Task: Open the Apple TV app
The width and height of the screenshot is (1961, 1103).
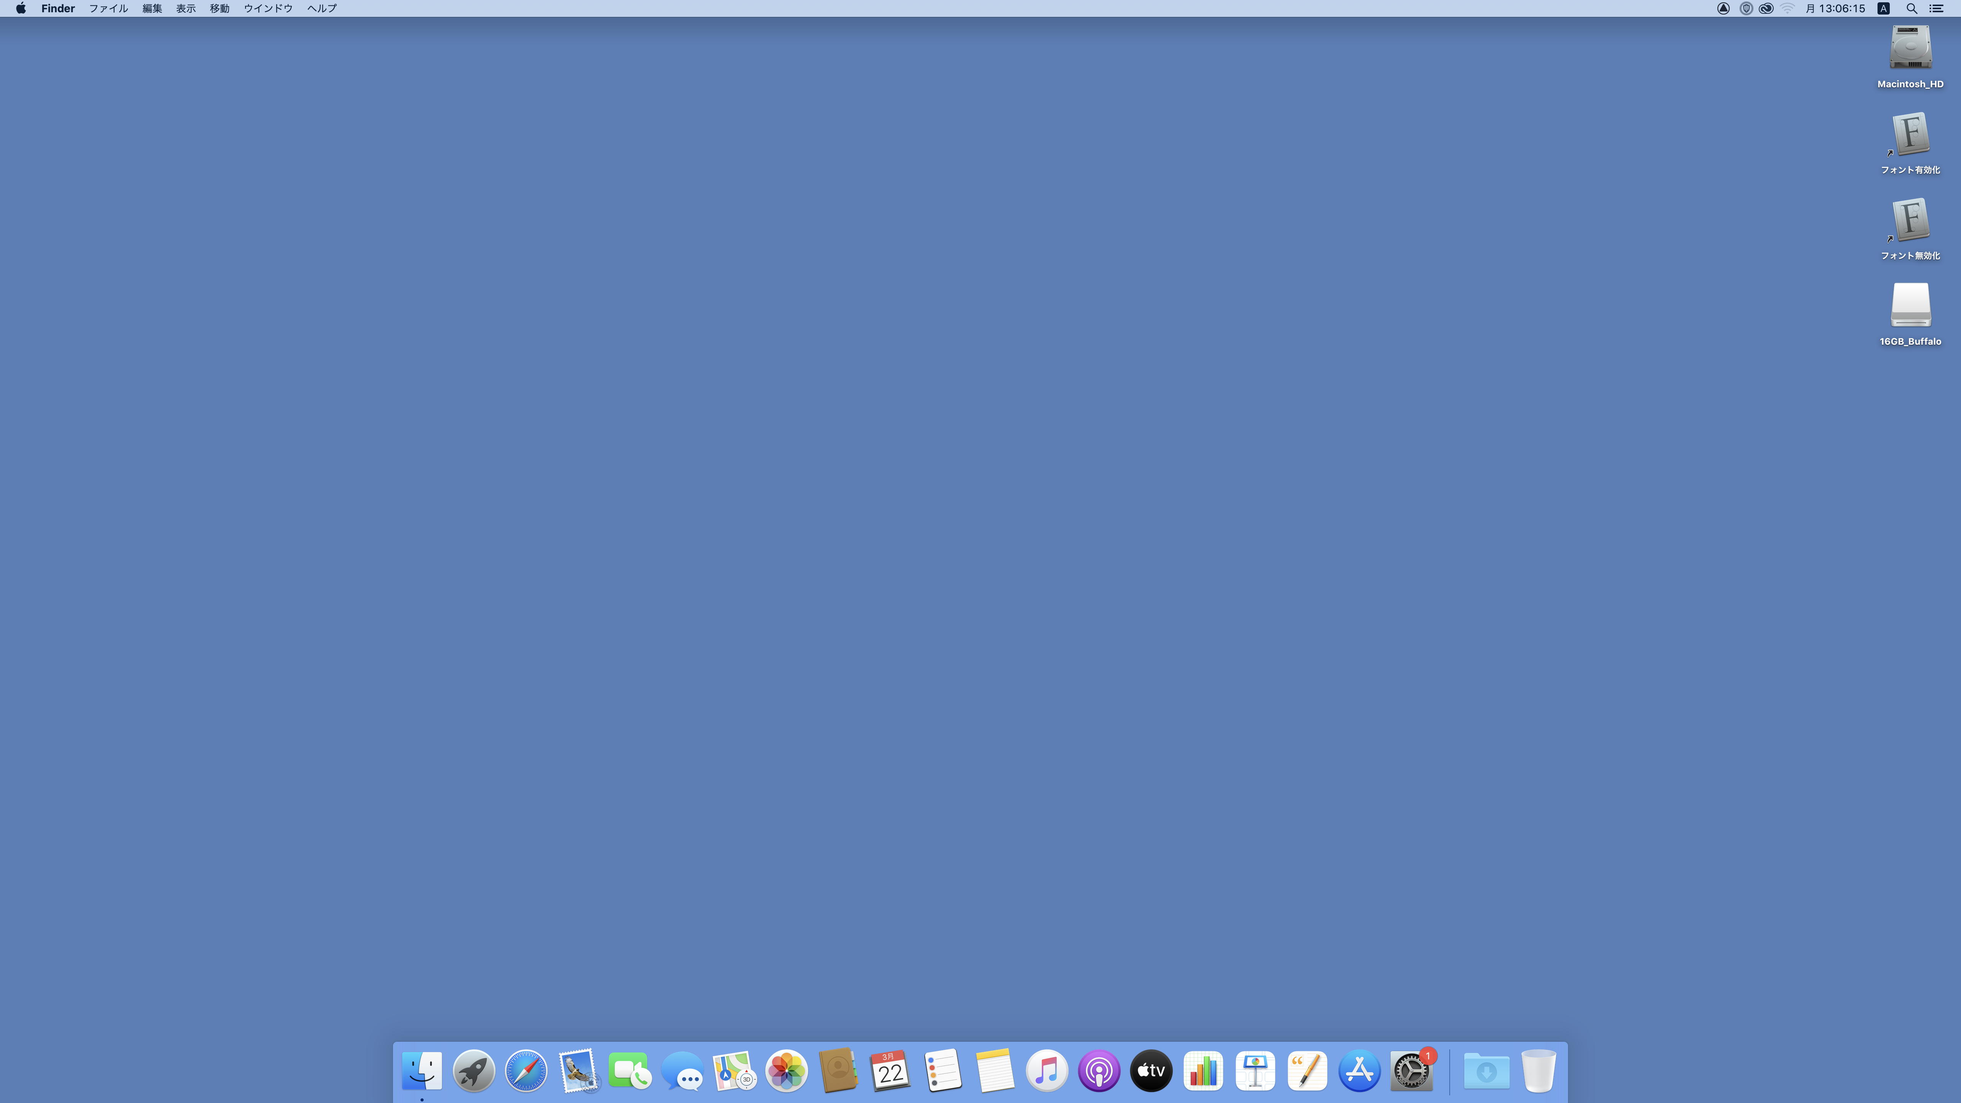Action: [1151, 1071]
